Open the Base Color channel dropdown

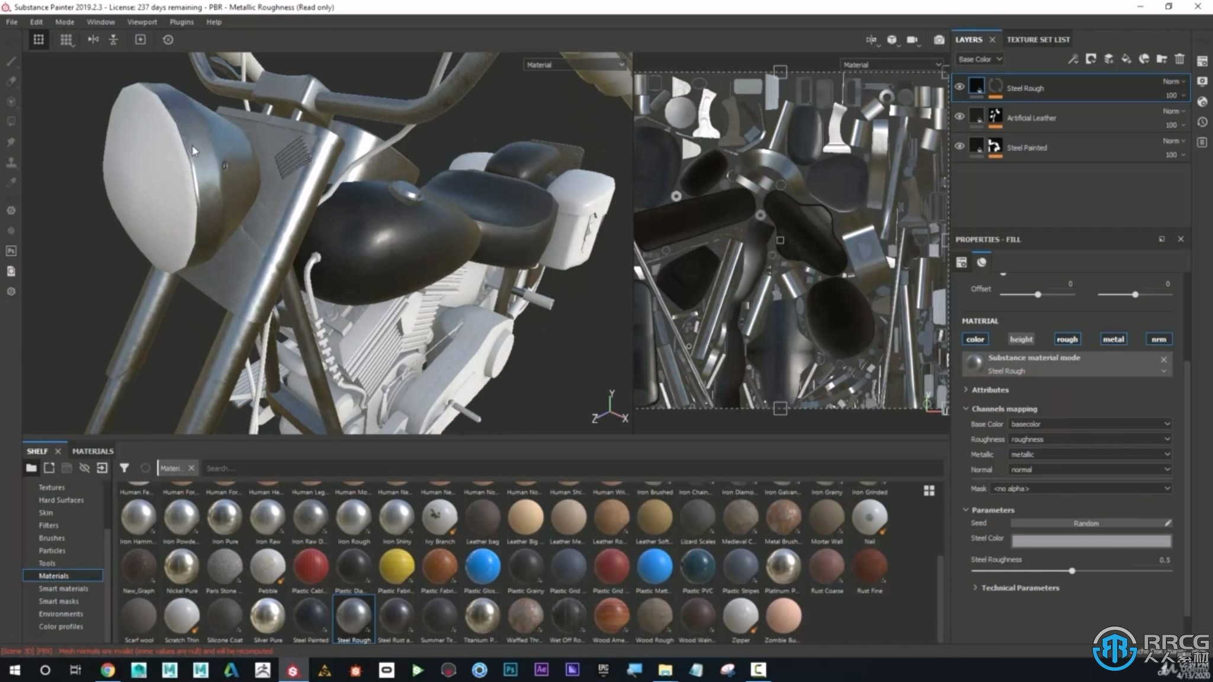click(980, 59)
